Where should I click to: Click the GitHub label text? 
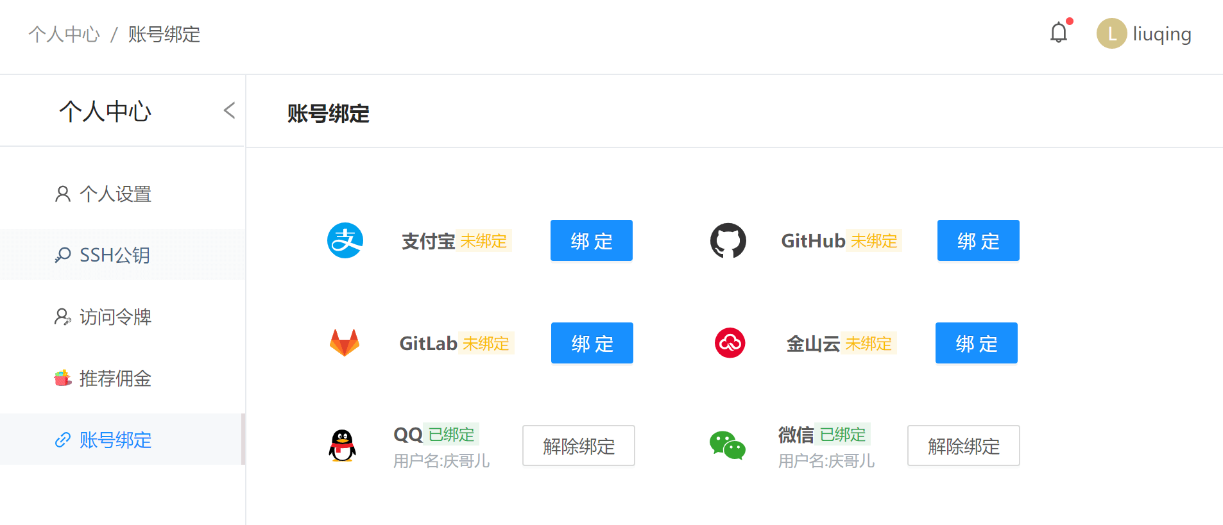(x=813, y=241)
